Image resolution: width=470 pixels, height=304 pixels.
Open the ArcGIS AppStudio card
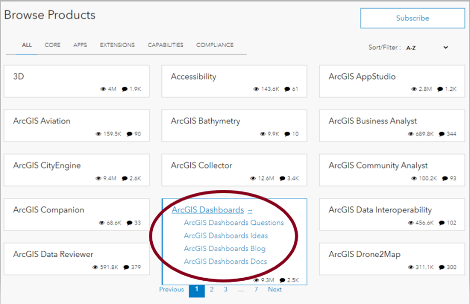[392, 81]
